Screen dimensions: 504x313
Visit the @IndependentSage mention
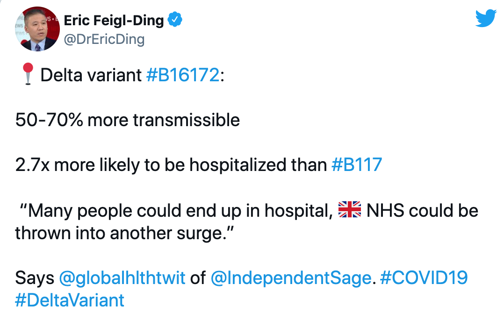click(291, 277)
